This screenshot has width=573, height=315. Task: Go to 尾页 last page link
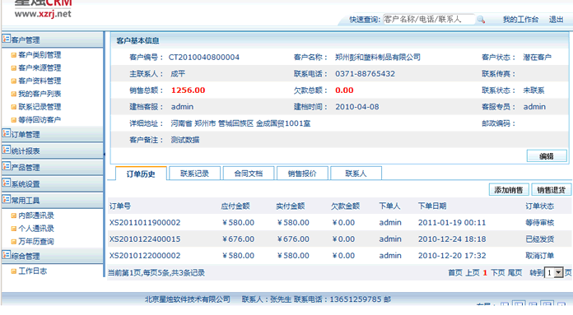pos(515,273)
